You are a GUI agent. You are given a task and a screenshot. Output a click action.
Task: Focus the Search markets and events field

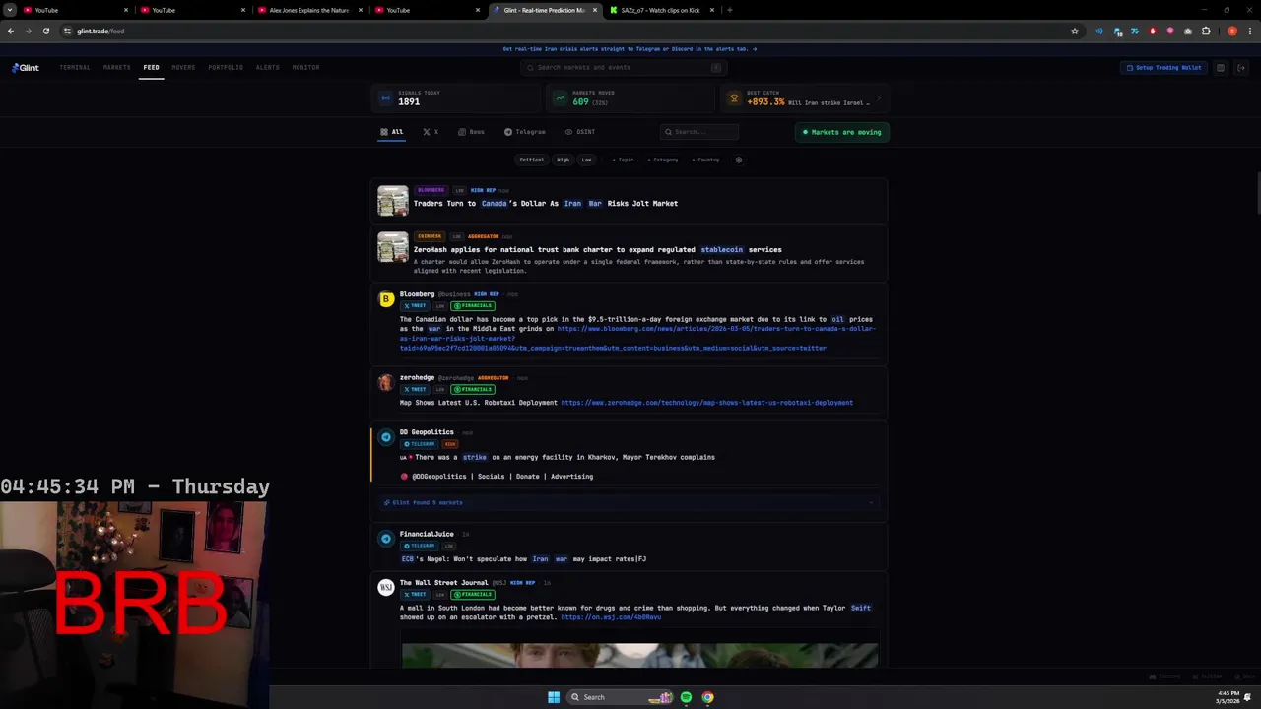[625, 68]
